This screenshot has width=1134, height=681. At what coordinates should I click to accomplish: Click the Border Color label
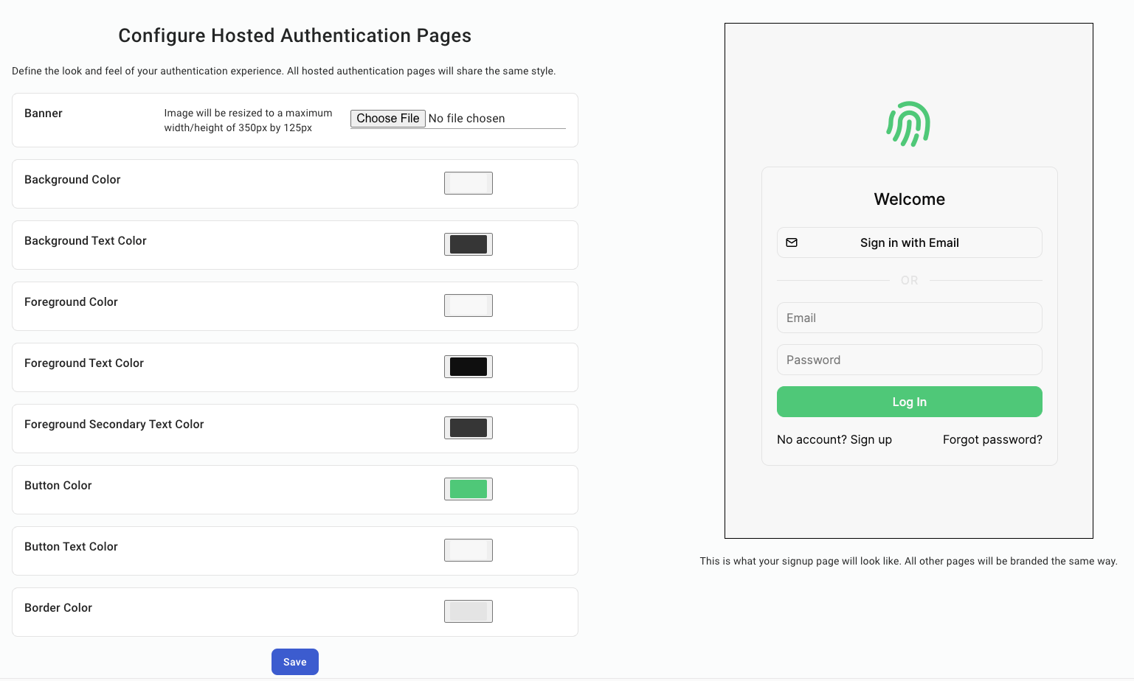tap(58, 608)
